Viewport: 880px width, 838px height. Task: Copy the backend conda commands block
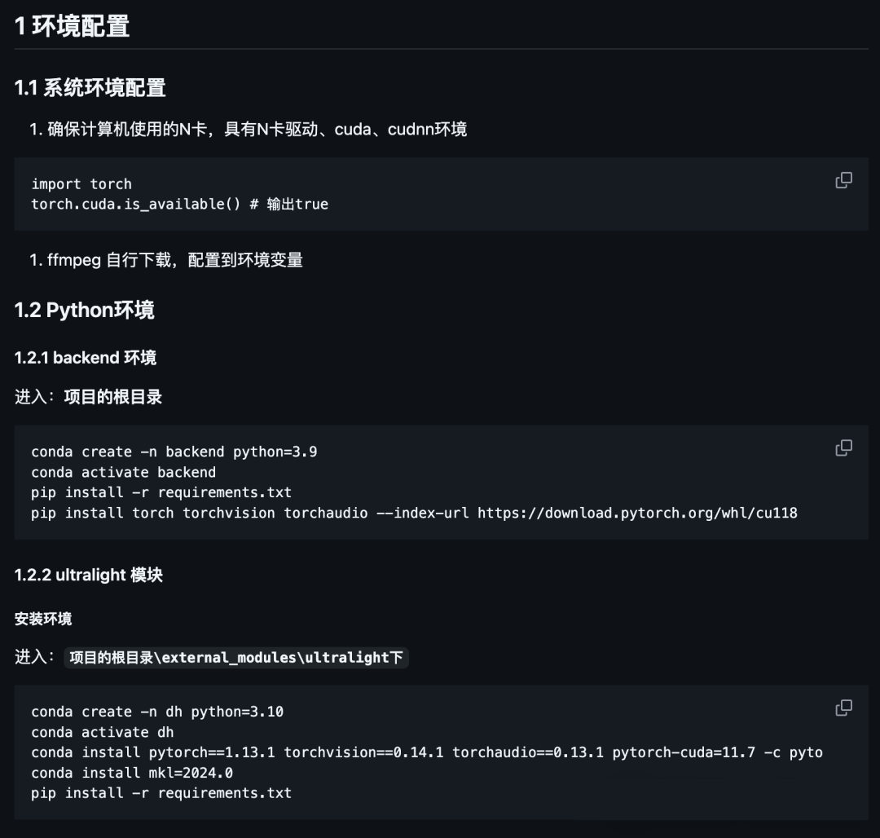point(843,448)
